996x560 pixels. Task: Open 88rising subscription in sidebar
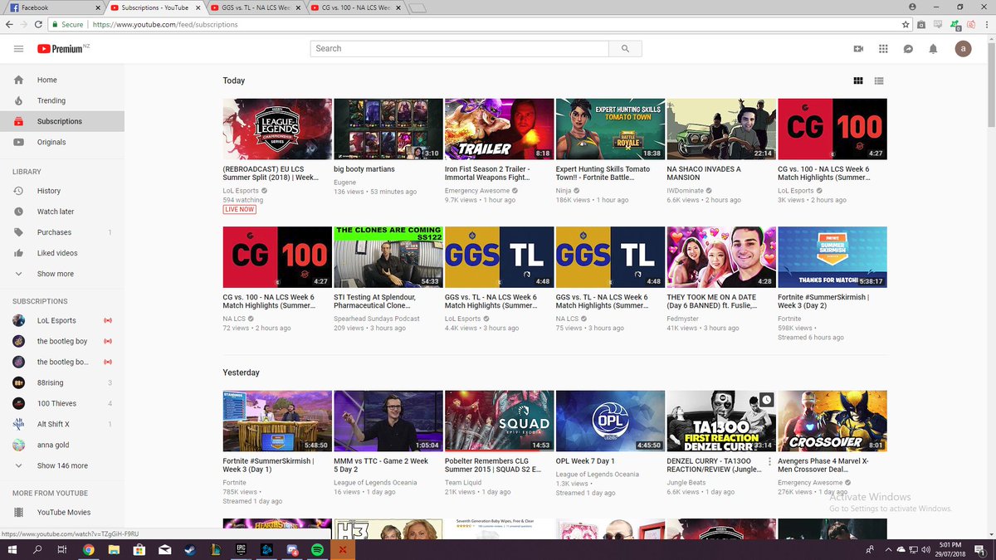[62, 383]
